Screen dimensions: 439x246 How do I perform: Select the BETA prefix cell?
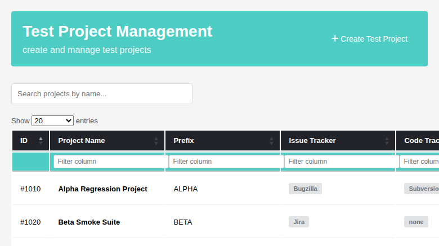pyautogui.click(x=222, y=222)
